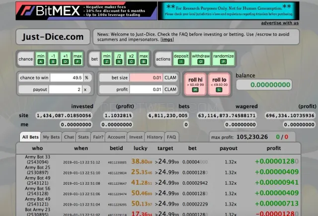Open bet id 4811229647
The height and width of the screenshot is (216, 318).
[117, 184]
